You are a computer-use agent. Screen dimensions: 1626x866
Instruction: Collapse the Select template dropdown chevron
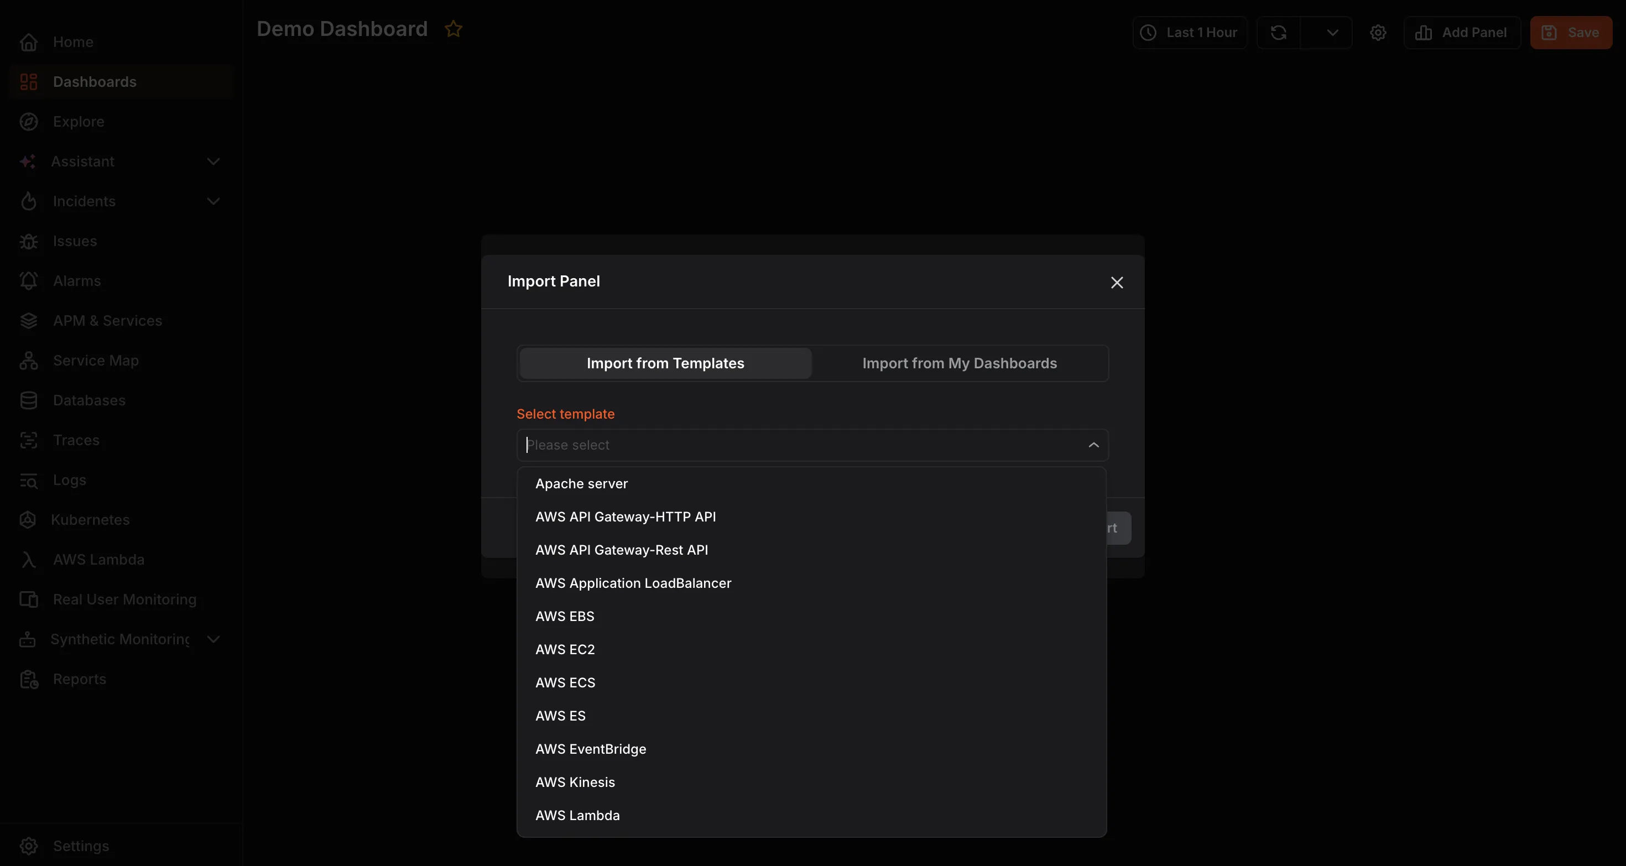pos(1093,445)
